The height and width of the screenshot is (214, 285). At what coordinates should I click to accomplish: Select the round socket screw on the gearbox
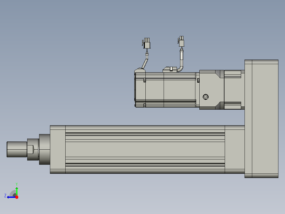206,97
